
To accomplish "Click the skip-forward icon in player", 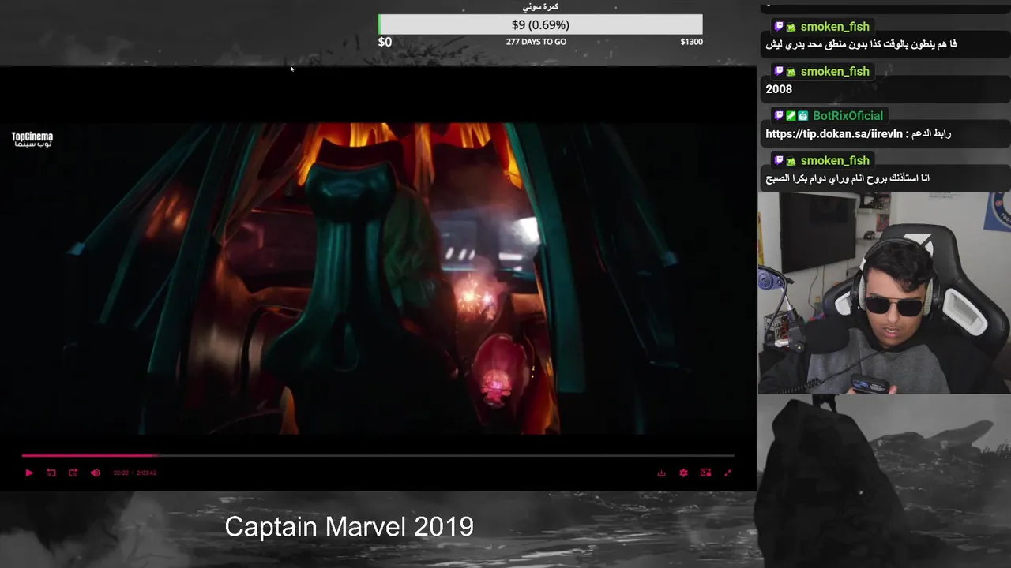I will (x=73, y=473).
